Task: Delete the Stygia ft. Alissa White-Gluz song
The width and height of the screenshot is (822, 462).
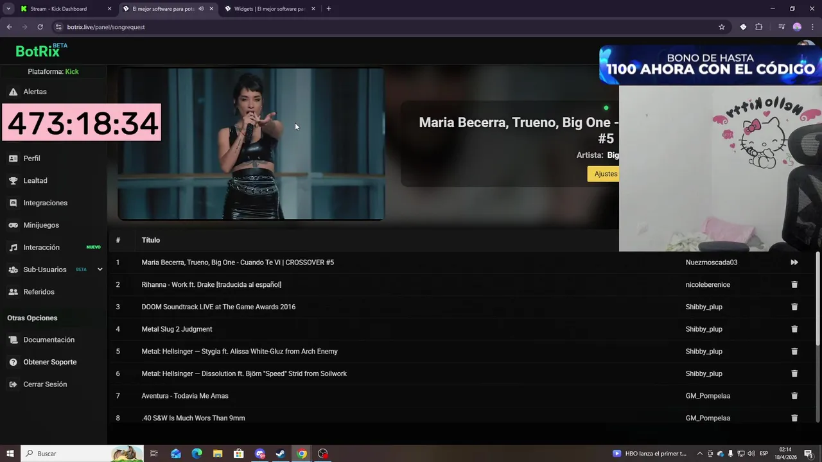Action: 794,352
